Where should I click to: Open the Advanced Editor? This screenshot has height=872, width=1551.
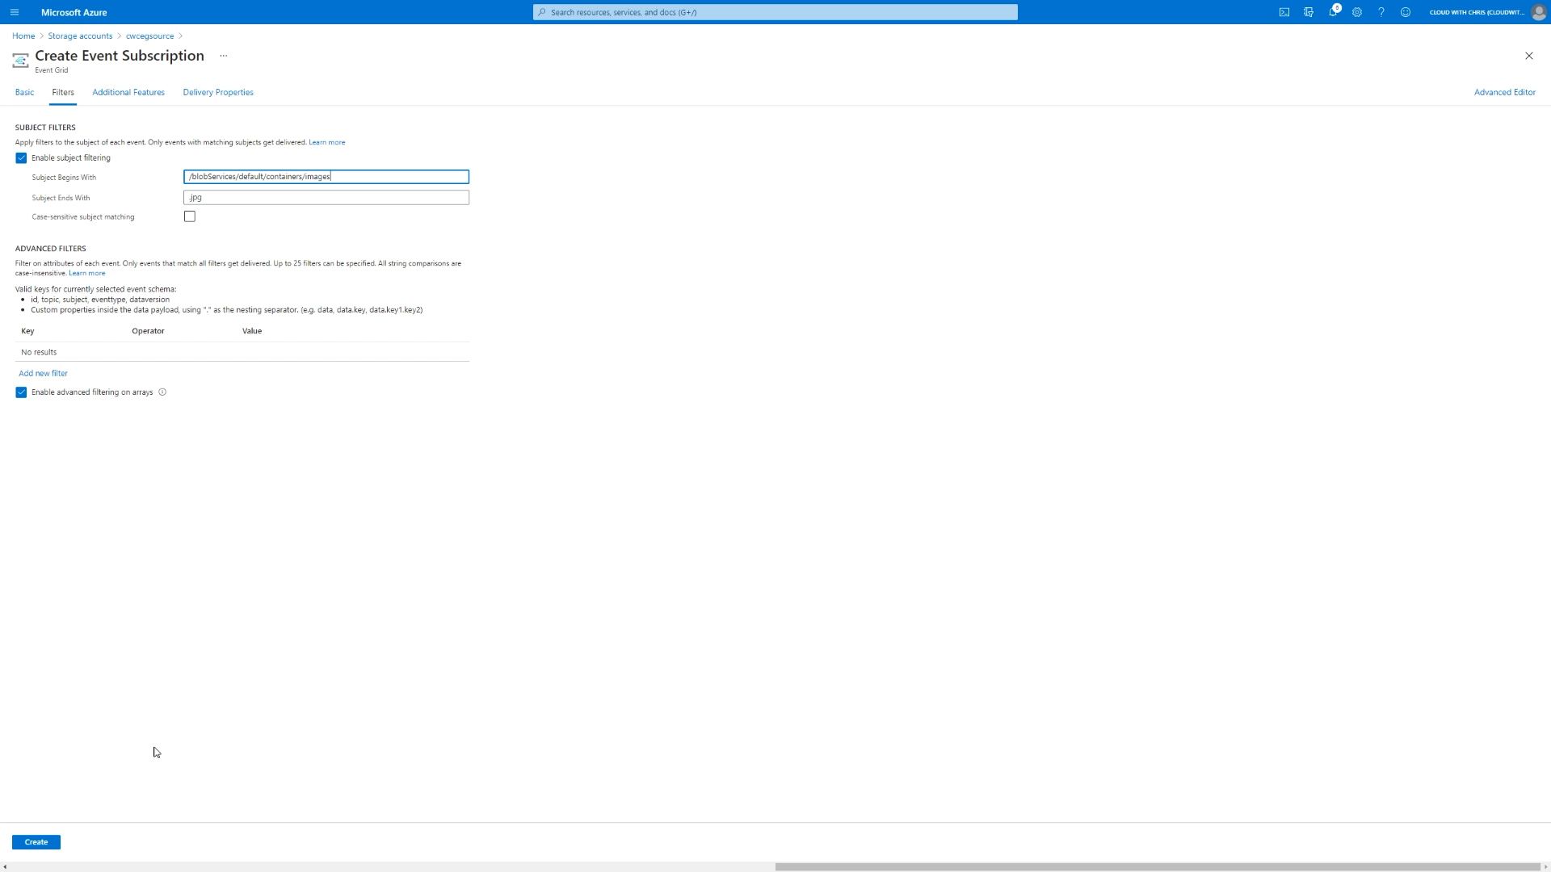[1504, 92]
